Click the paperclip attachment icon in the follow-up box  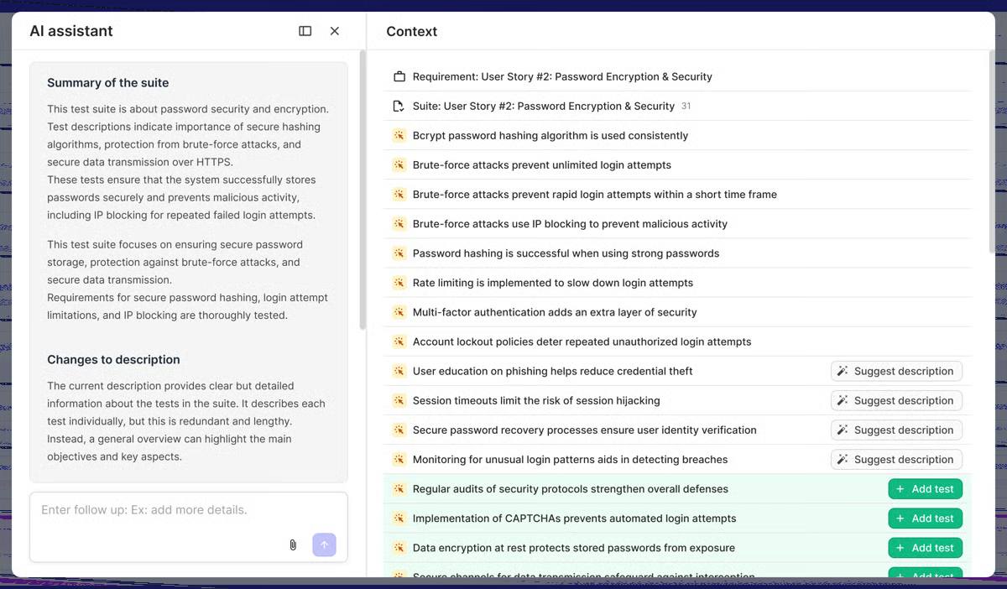pyautogui.click(x=292, y=545)
